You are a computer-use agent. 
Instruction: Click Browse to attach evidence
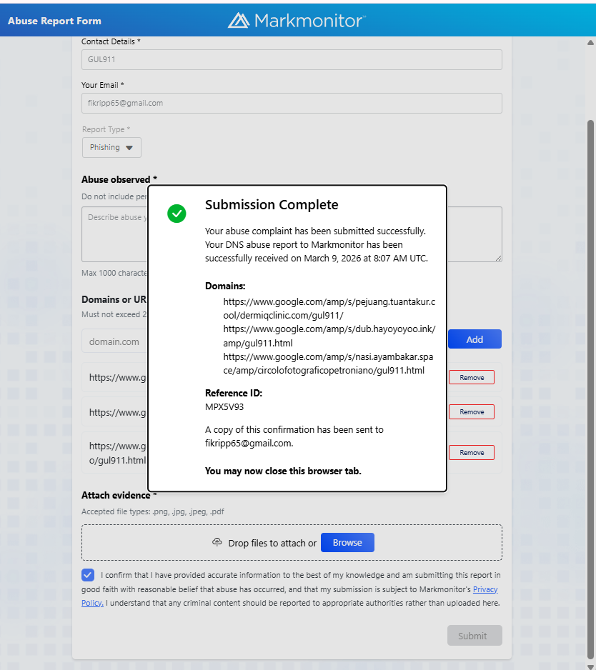click(347, 543)
